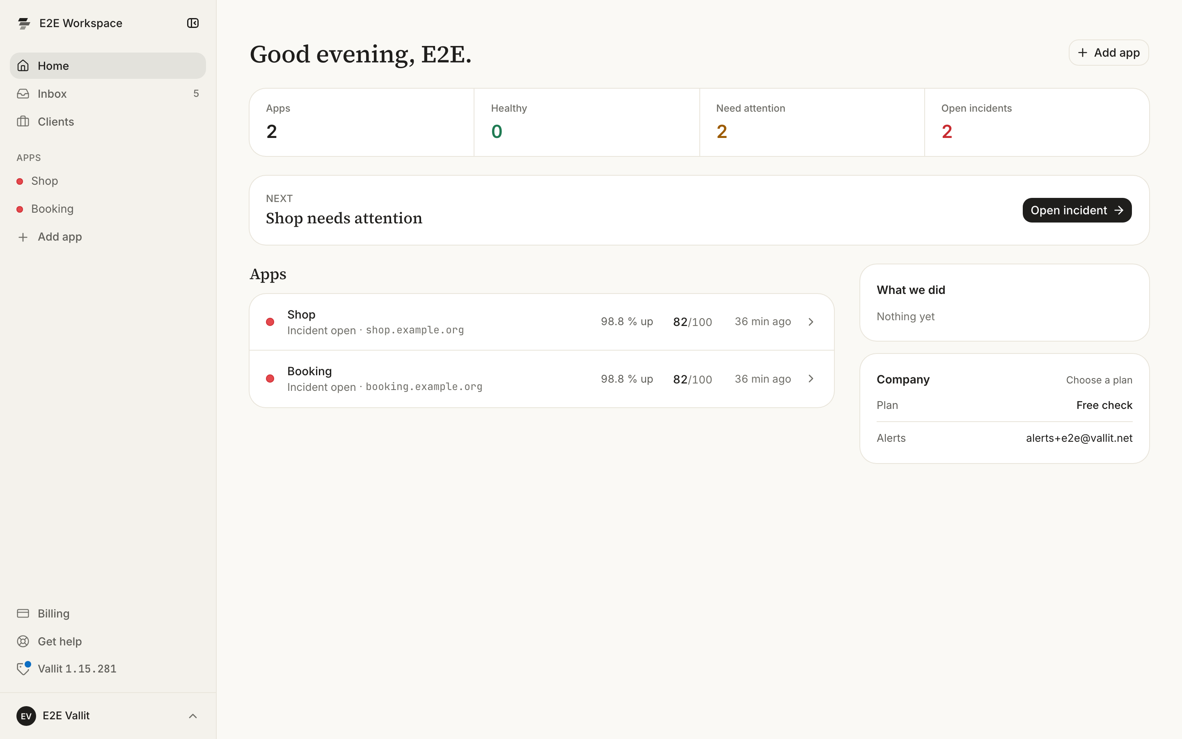Click the top-right Add app button
The height and width of the screenshot is (739, 1182).
(1108, 53)
